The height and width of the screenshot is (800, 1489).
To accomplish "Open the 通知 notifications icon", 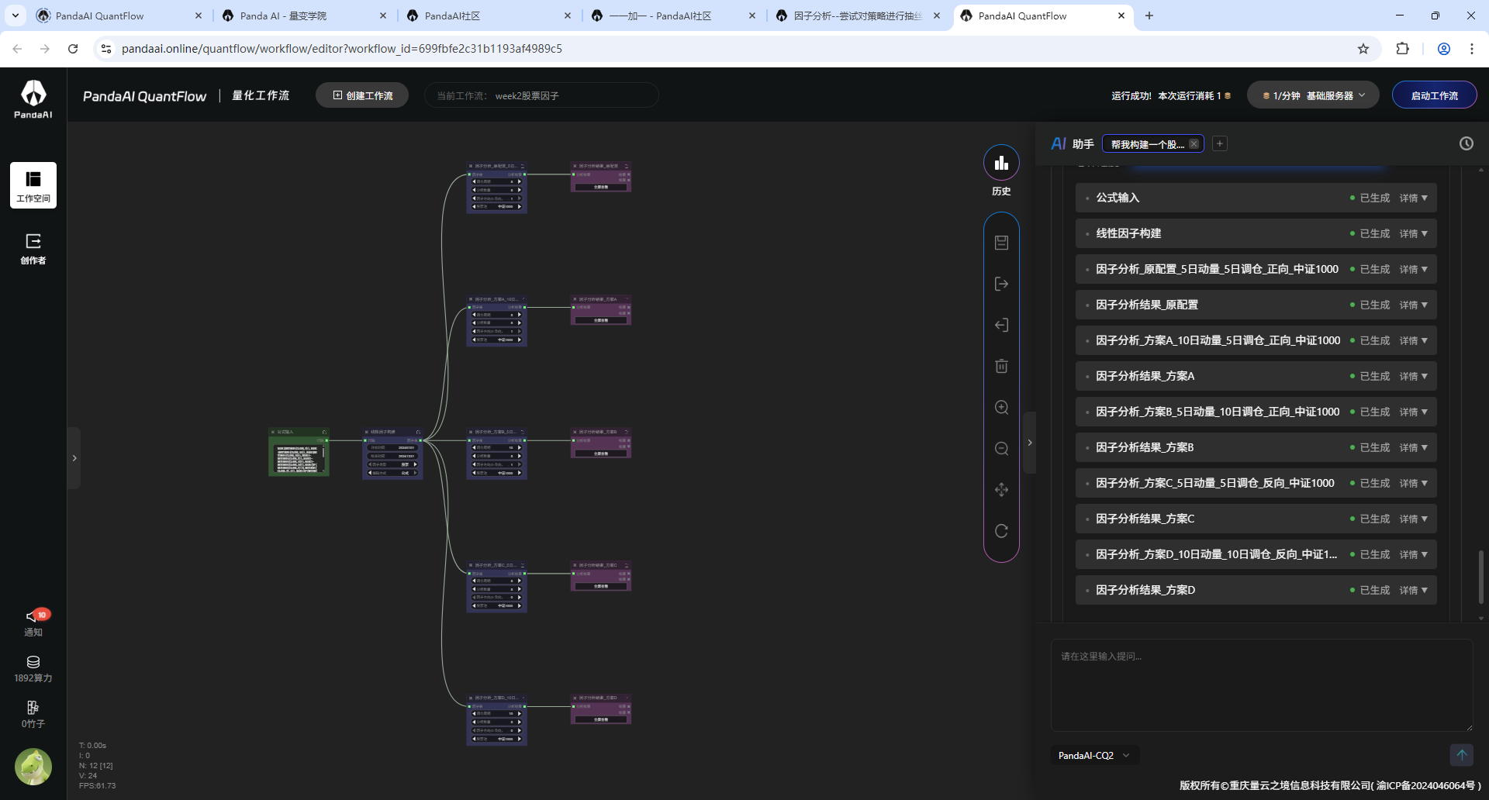I will coord(33,622).
